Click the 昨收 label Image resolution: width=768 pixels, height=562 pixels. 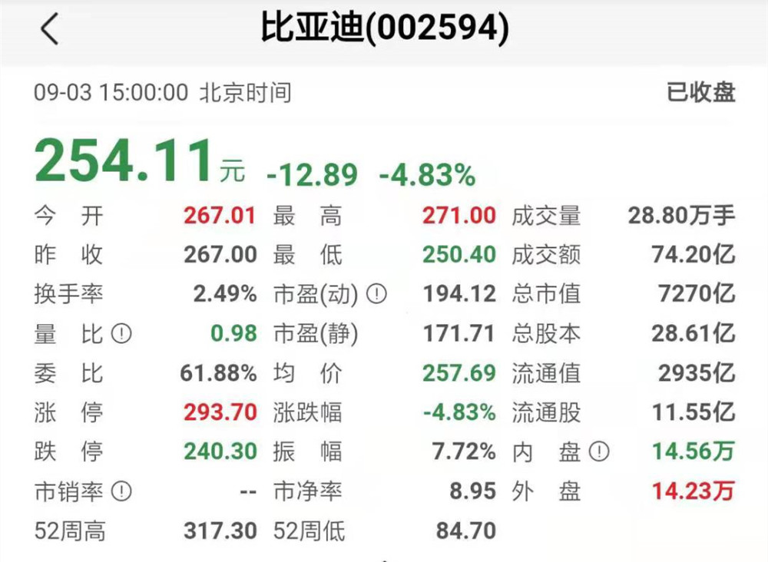[68, 255]
